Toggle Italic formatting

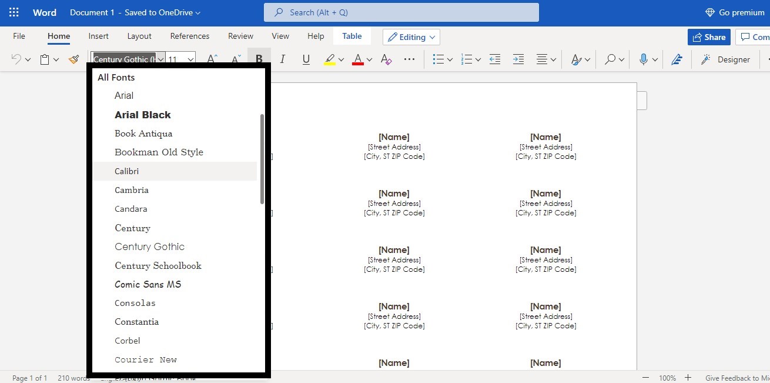pyautogui.click(x=282, y=59)
